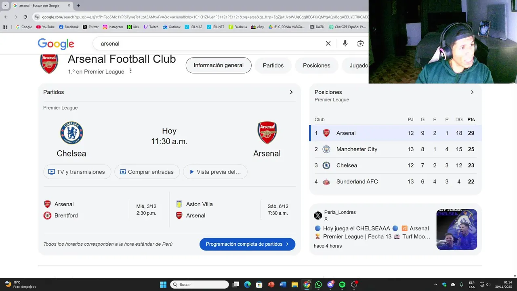
Task: Select the Sunderland AFC standings row
Action: click(395, 181)
